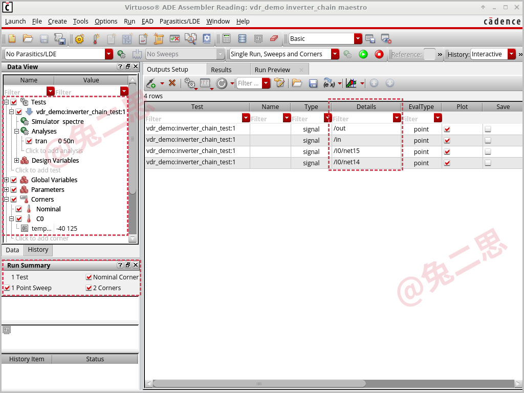Toggle the 1 Point Sweep checkbox
This screenshot has width=524, height=393.
click(7, 288)
